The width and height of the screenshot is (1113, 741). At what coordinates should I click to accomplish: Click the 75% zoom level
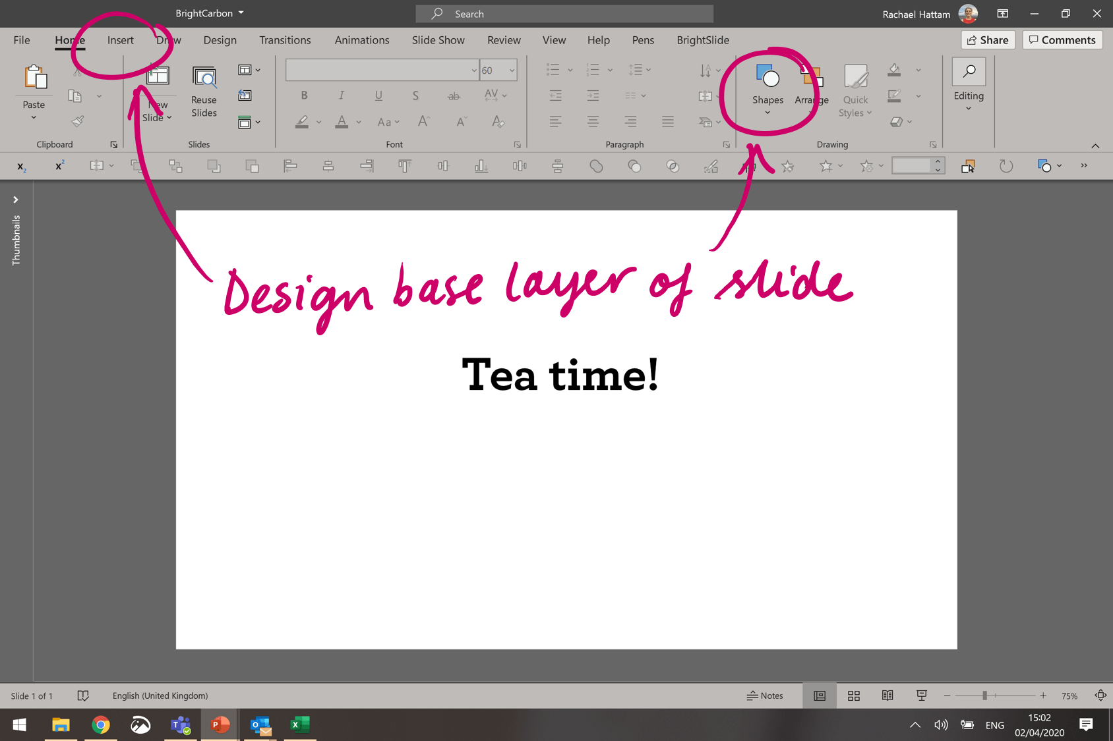coord(1069,696)
